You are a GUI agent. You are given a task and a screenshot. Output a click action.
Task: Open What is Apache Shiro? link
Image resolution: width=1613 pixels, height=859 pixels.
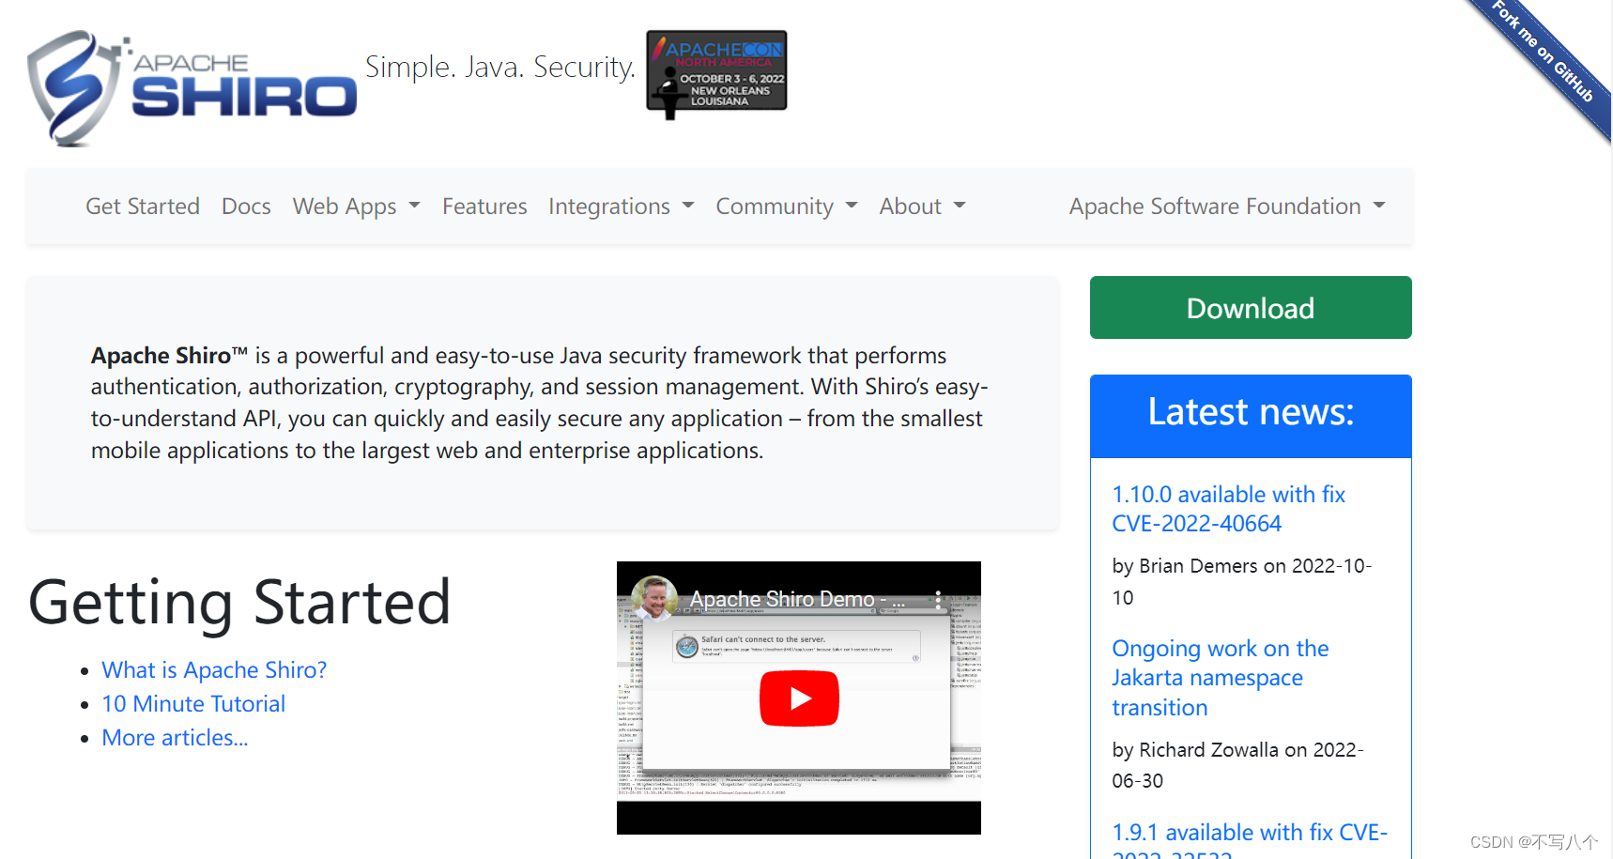[214, 670]
